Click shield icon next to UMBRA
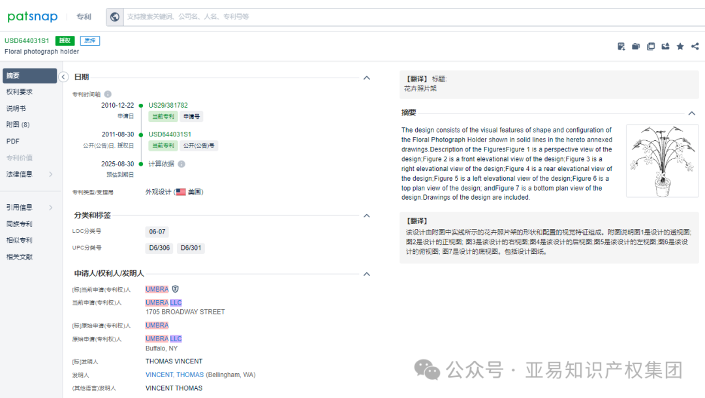The width and height of the screenshot is (705, 398). tap(176, 289)
